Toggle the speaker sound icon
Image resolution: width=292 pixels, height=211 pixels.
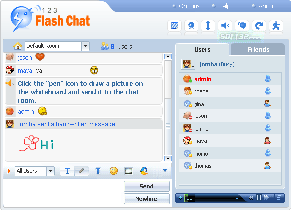(225, 26)
